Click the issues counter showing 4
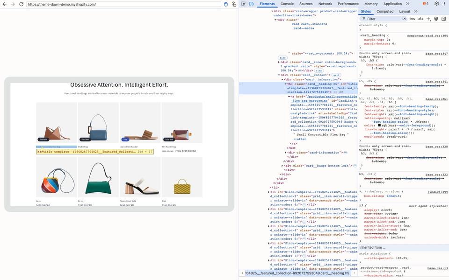 tap(426, 4)
